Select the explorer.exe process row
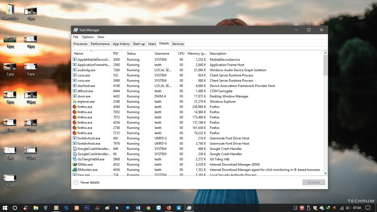Screen dimensions: 377x212 coord(86,102)
